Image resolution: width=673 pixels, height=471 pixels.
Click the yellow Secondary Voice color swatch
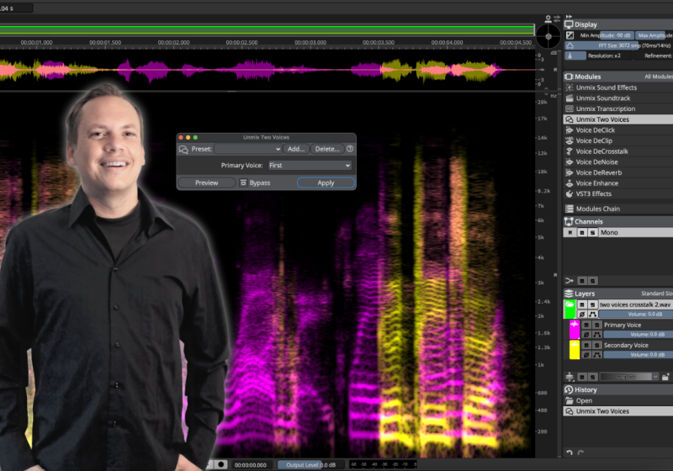(x=575, y=350)
